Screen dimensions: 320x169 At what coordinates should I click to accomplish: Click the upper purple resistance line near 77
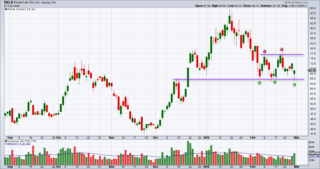click(x=282, y=54)
